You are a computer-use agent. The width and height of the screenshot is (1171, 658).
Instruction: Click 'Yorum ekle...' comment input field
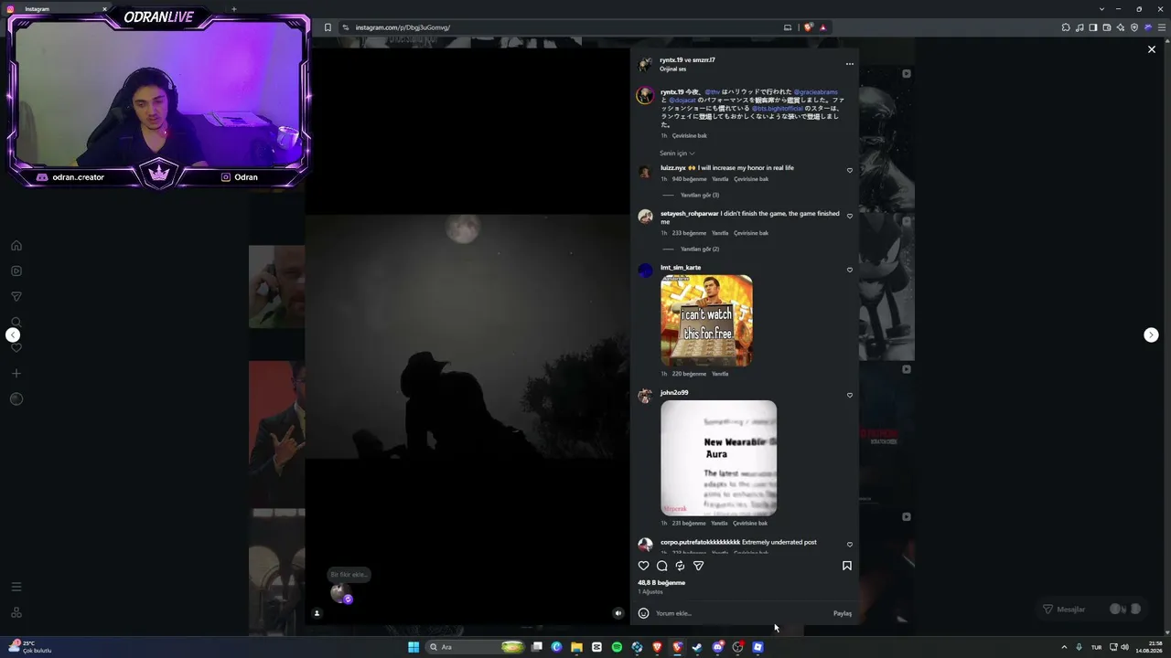click(x=741, y=613)
